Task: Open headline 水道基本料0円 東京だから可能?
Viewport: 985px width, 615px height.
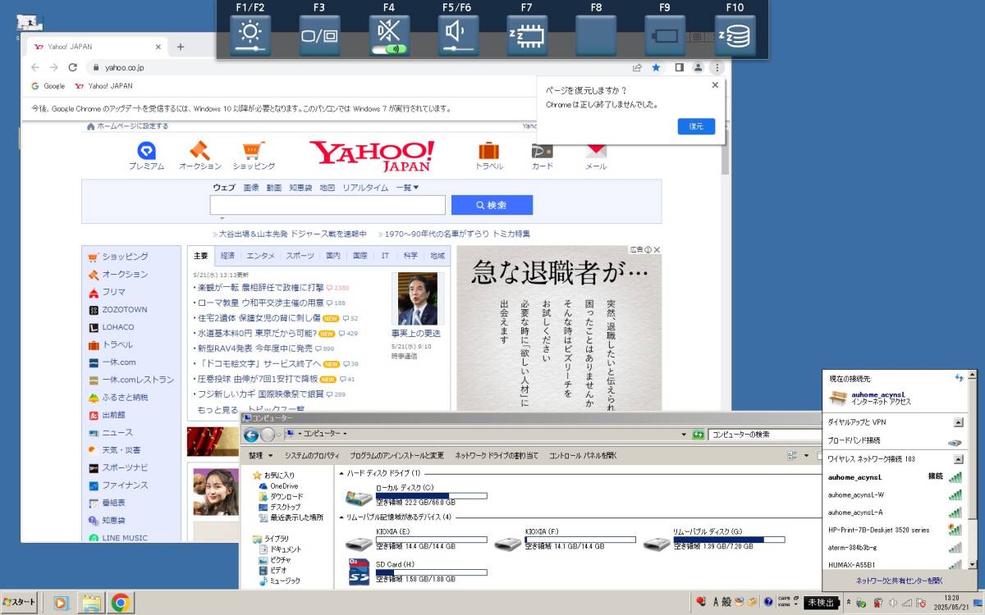Action: pyautogui.click(x=256, y=334)
